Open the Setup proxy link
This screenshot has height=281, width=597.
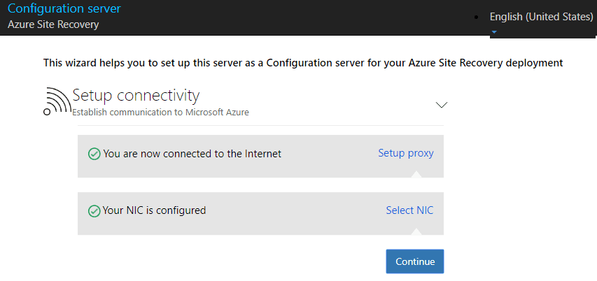(406, 153)
